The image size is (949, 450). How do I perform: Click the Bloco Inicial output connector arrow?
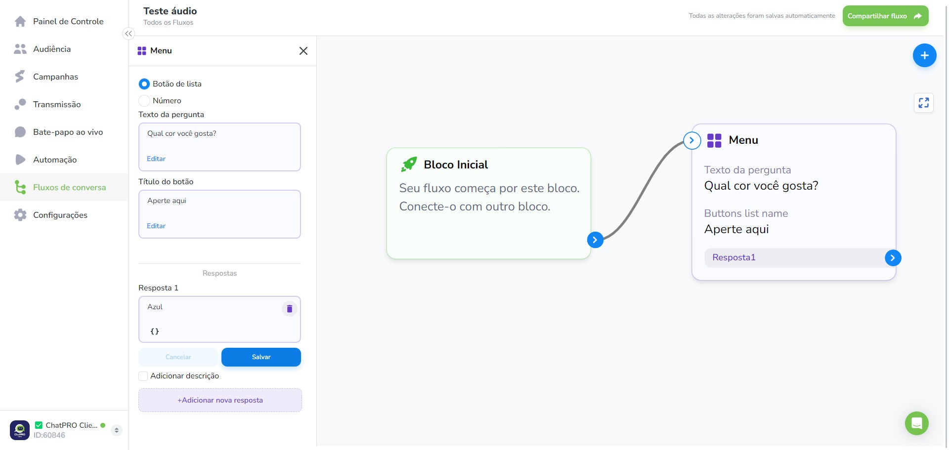click(x=595, y=240)
